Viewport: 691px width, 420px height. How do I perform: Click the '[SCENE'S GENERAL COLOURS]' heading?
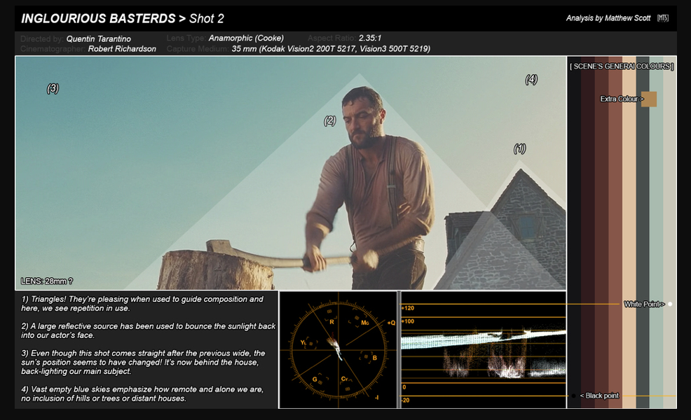[622, 66]
